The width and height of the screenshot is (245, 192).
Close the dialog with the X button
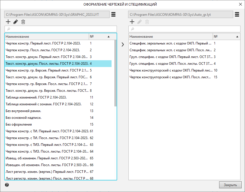[240, 4]
